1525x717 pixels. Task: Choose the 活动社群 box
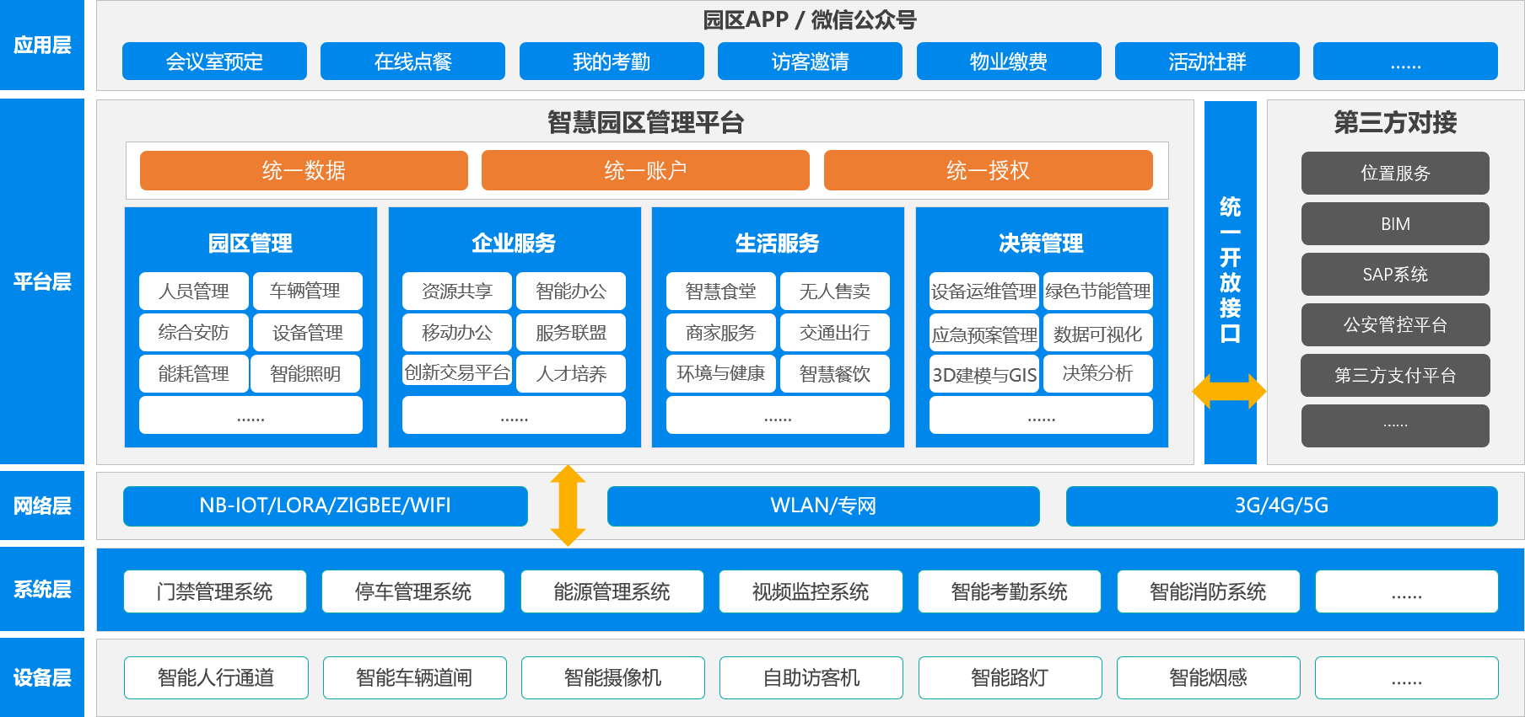click(x=1207, y=62)
